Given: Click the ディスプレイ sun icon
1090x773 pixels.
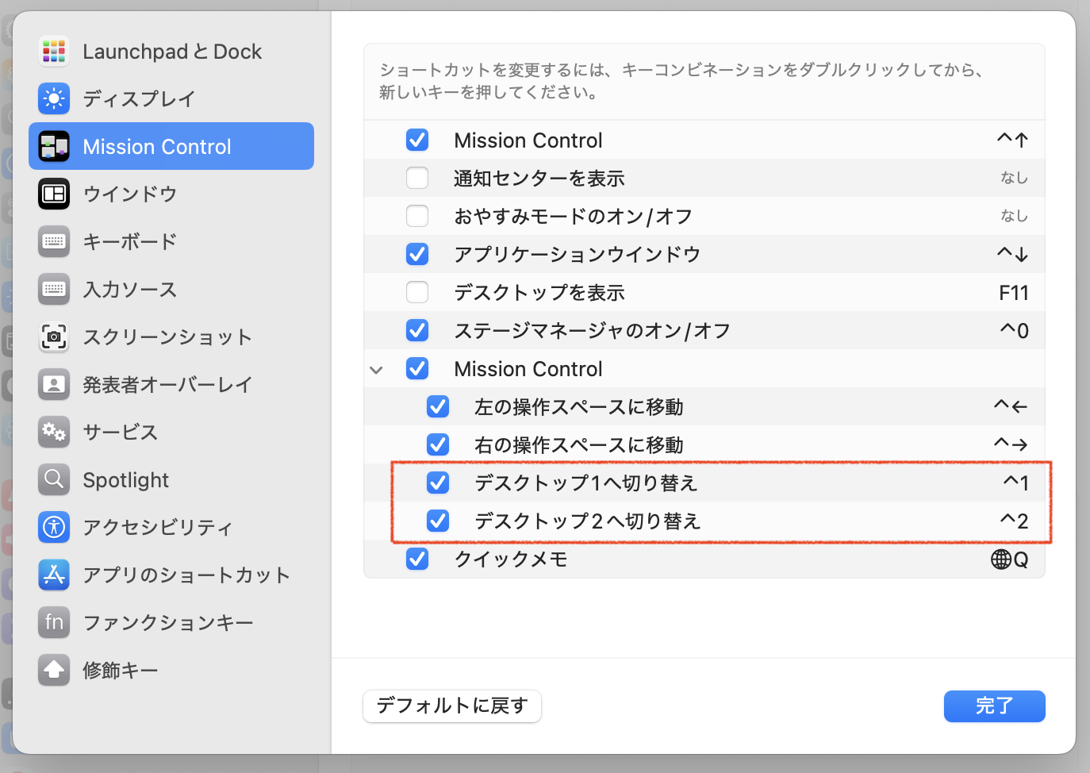Looking at the screenshot, I should click(x=54, y=99).
